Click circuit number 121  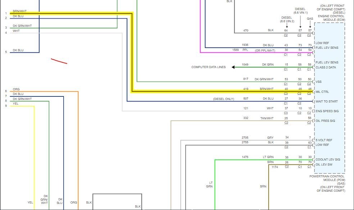(x=246, y=108)
